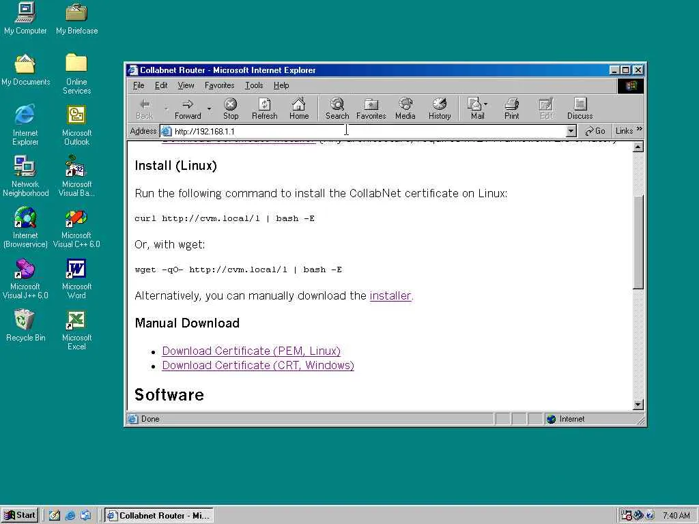Select Internet (Browservice) desktop shortcut
The width and height of the screenshot is (699, 524).
(x=25, y=228)
